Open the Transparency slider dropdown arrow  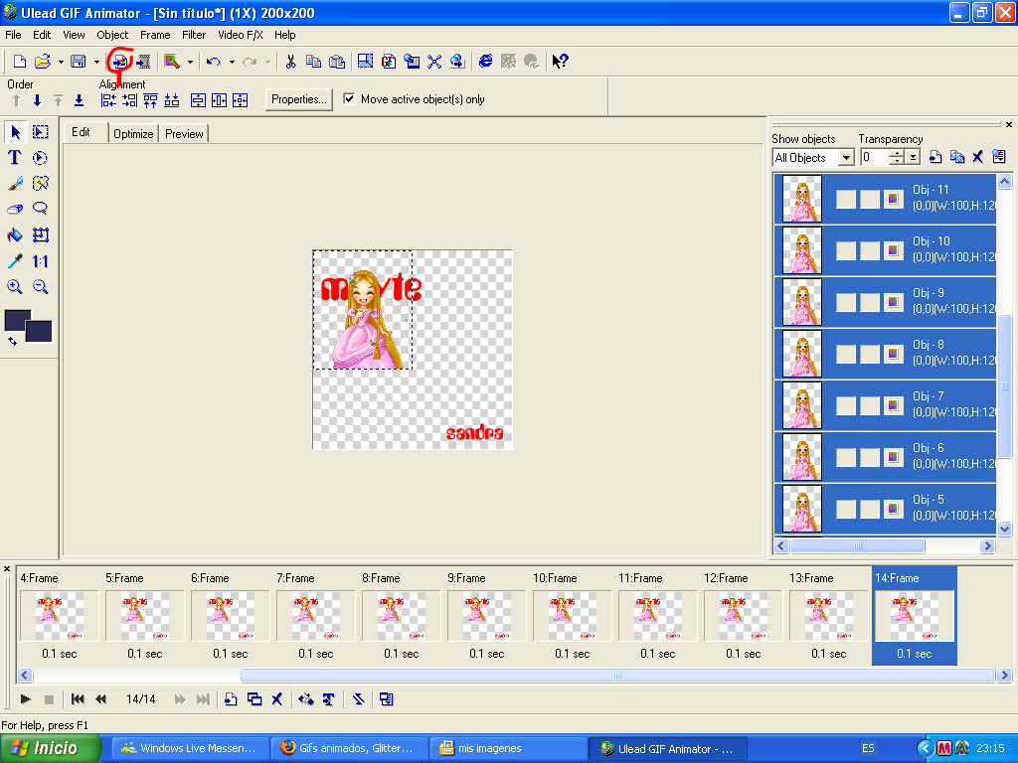913,158
